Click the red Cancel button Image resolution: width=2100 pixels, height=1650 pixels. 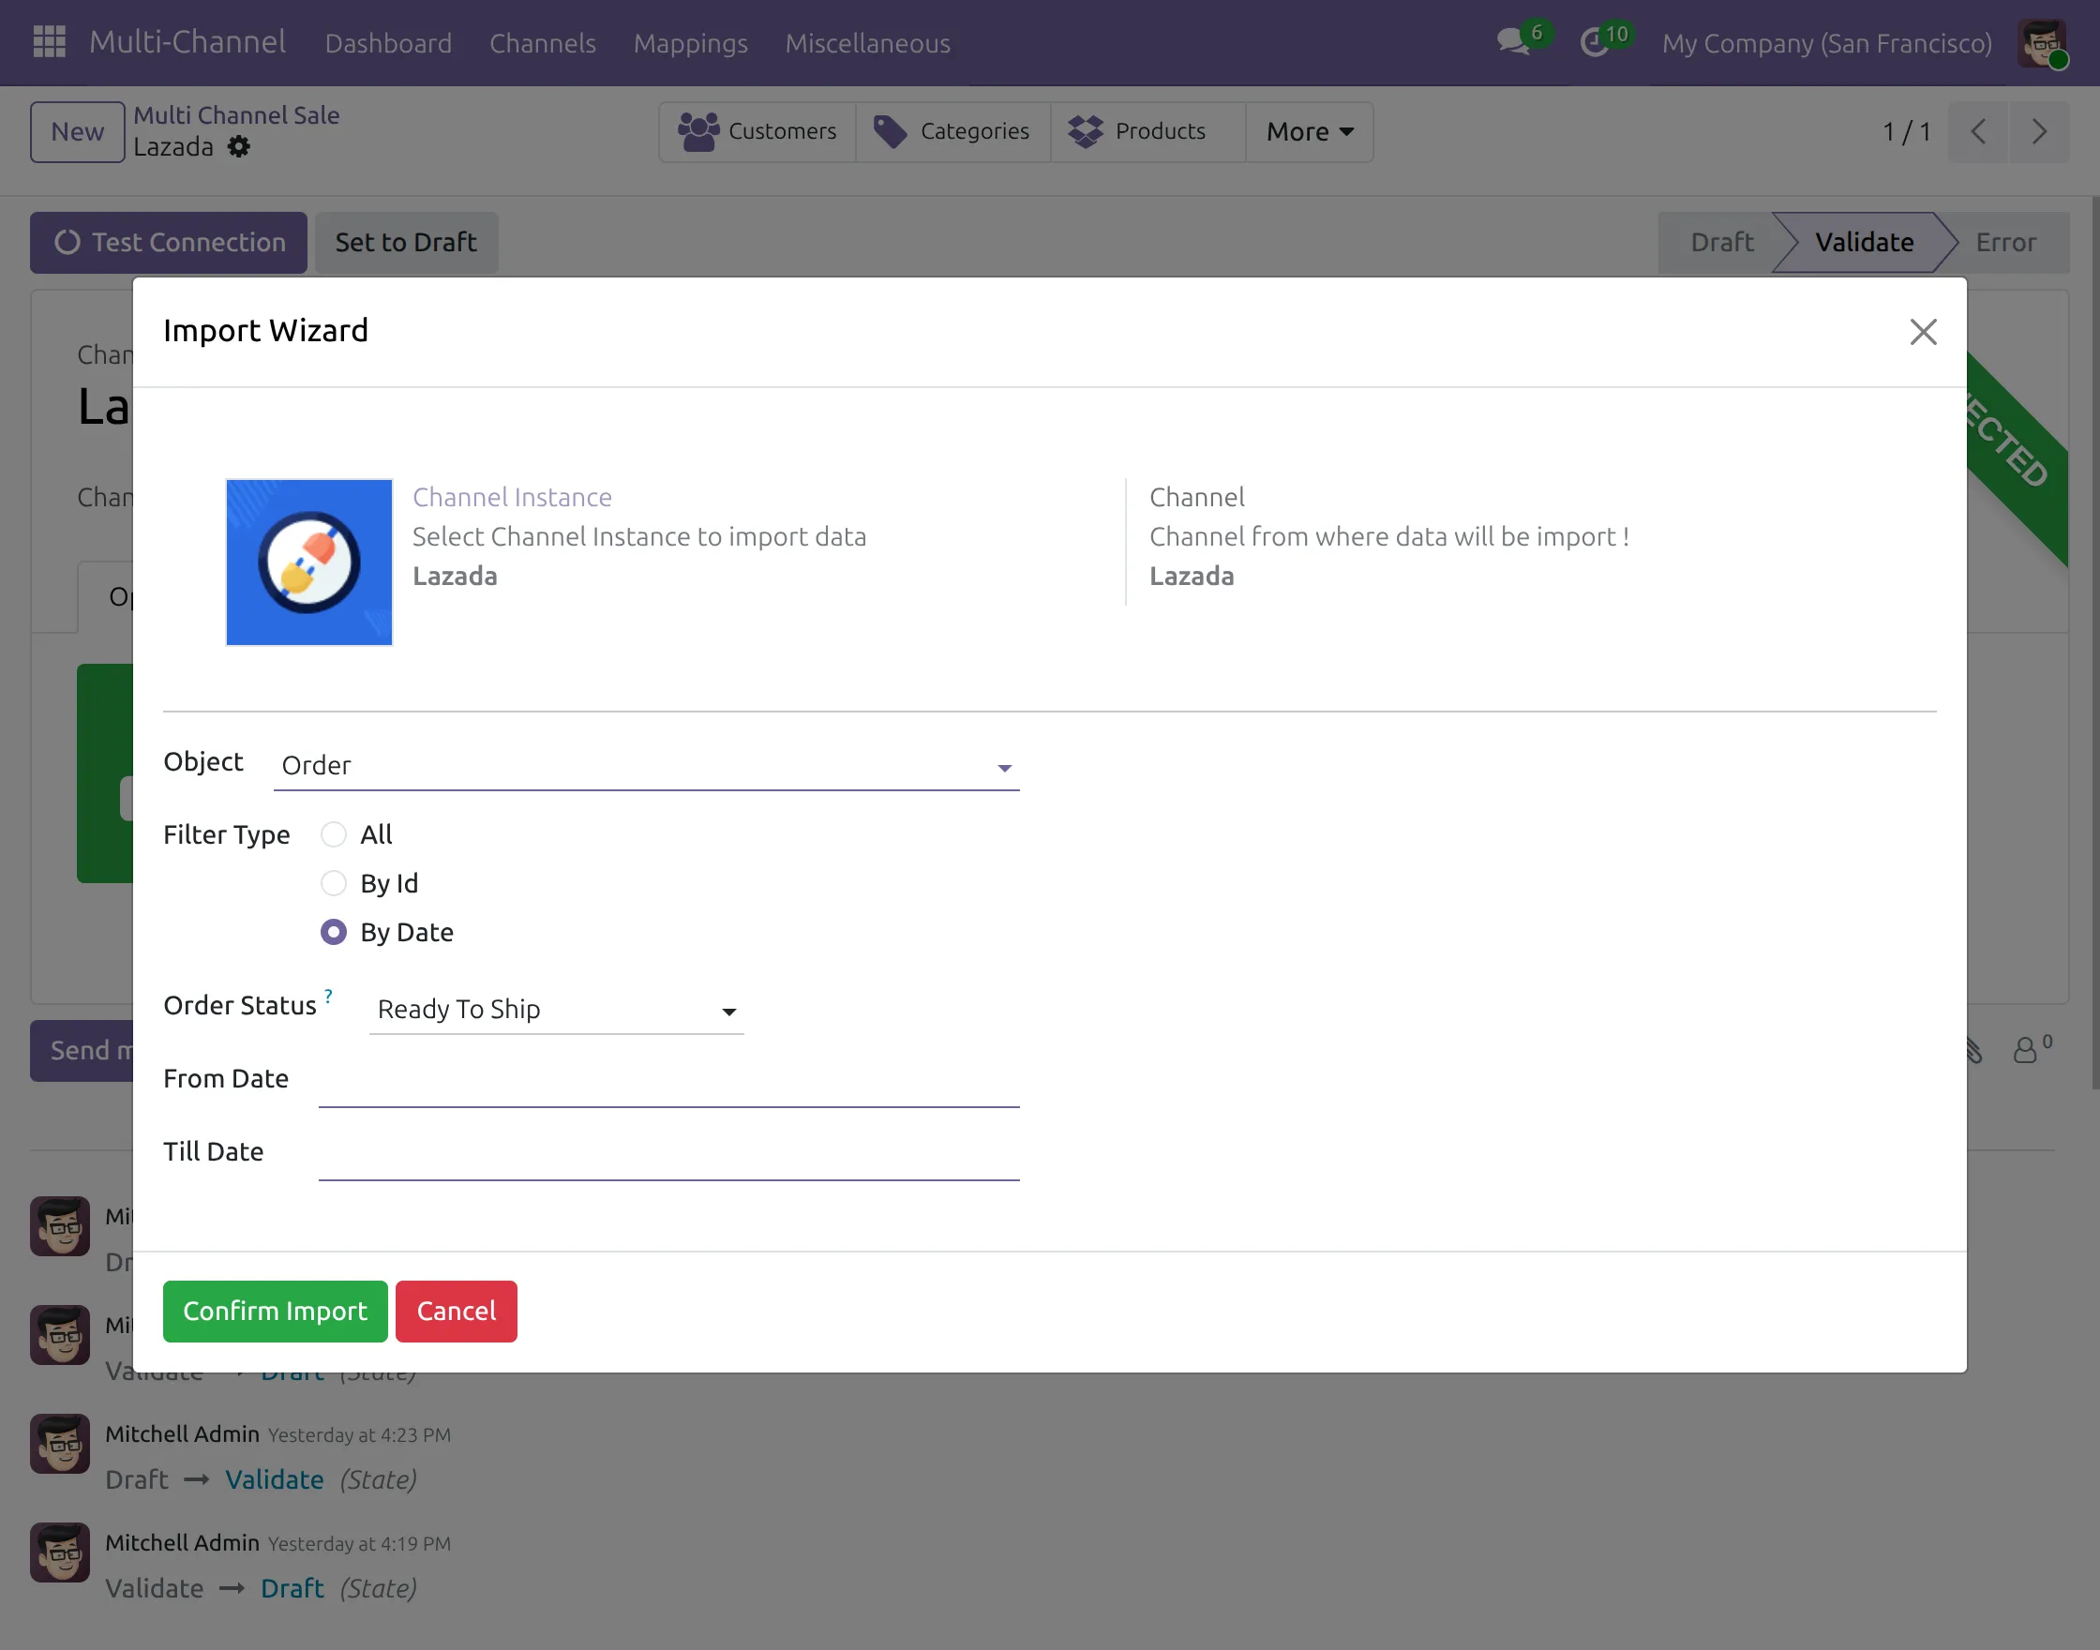click(x=456, y=1311)
